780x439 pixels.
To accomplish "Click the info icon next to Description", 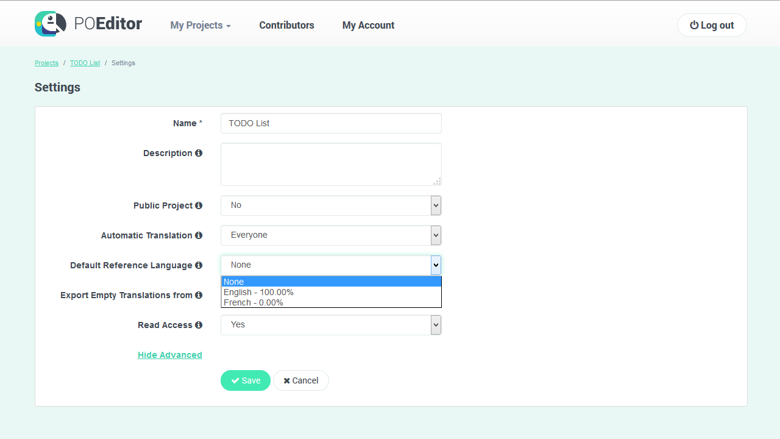I will (x=199, y=153).
